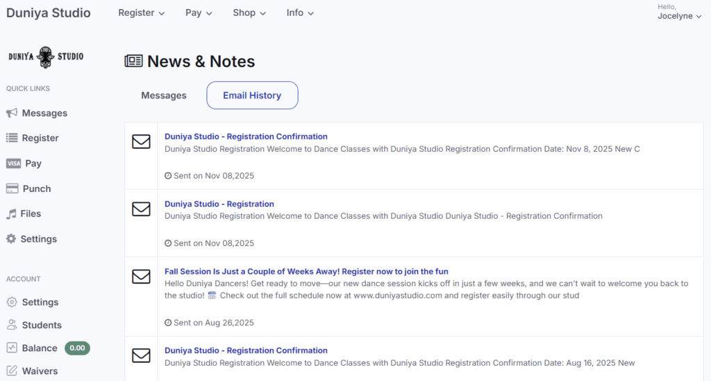Click the gear icon under Quick Links
Viewport: 711px width, 381px height.
click(x=11, y=239)
